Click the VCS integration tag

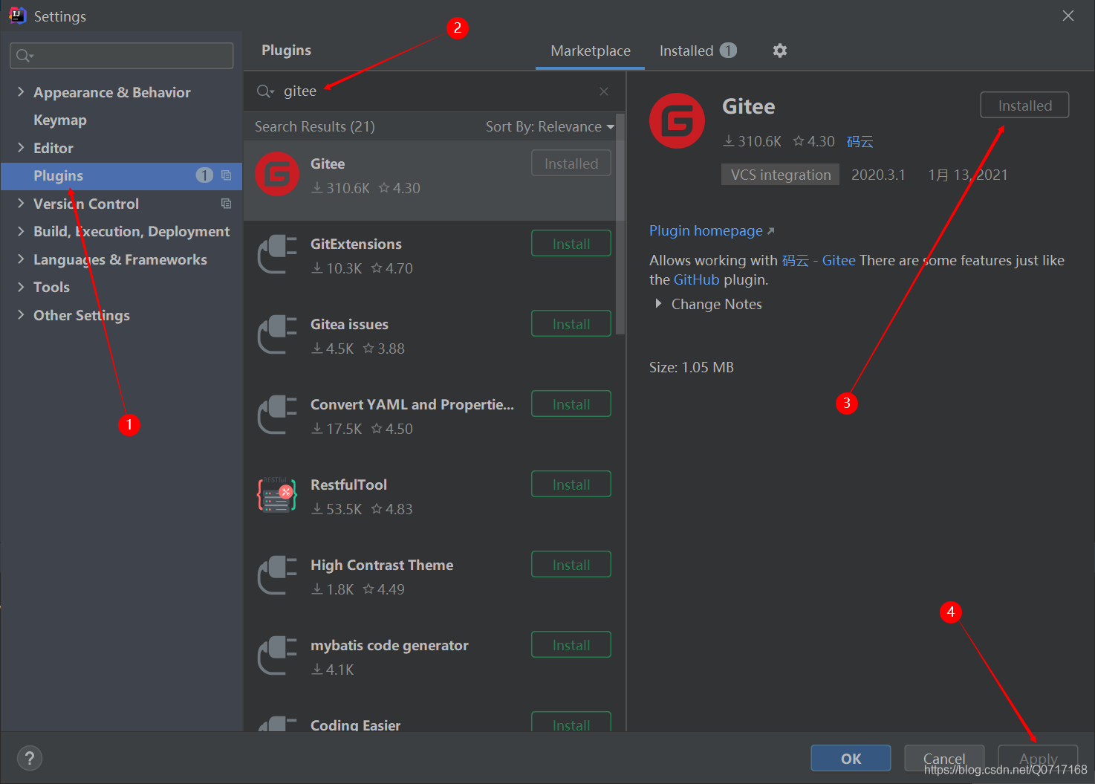click(780, 175)
